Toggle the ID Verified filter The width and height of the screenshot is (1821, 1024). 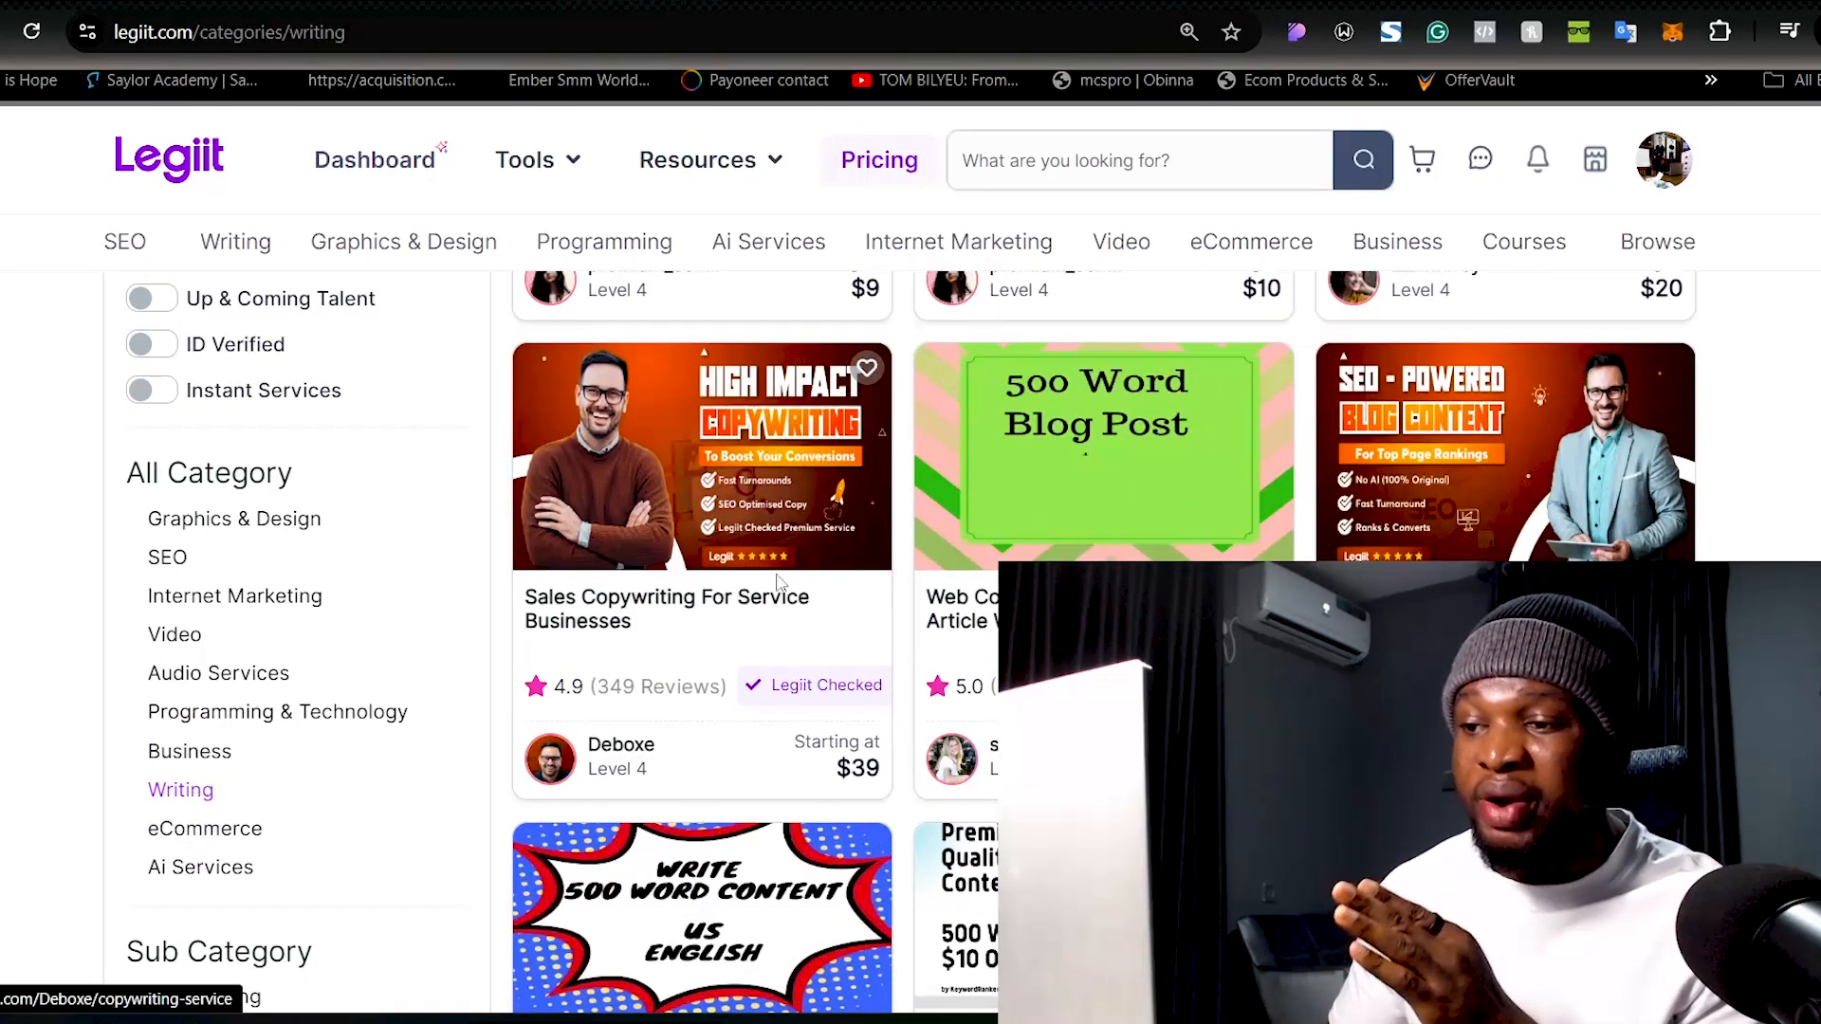point(152,344)
